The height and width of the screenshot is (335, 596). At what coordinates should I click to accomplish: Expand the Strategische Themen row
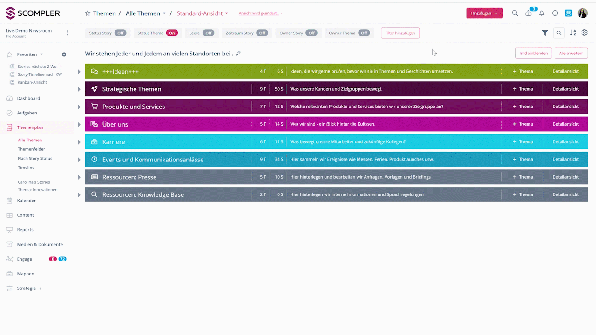click(79, 89)
